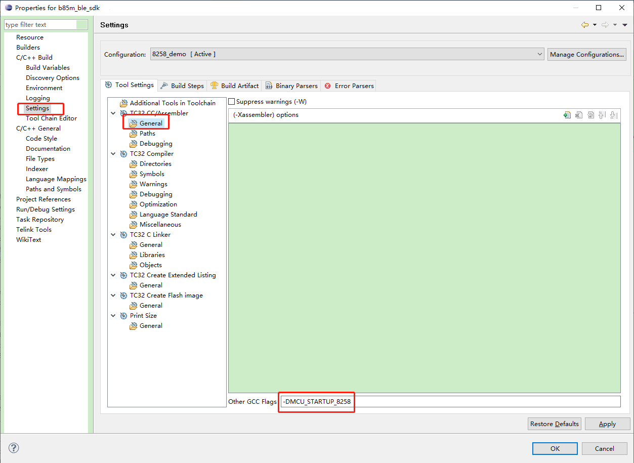Switch to the Binary Parsers tab

point(291,86)
